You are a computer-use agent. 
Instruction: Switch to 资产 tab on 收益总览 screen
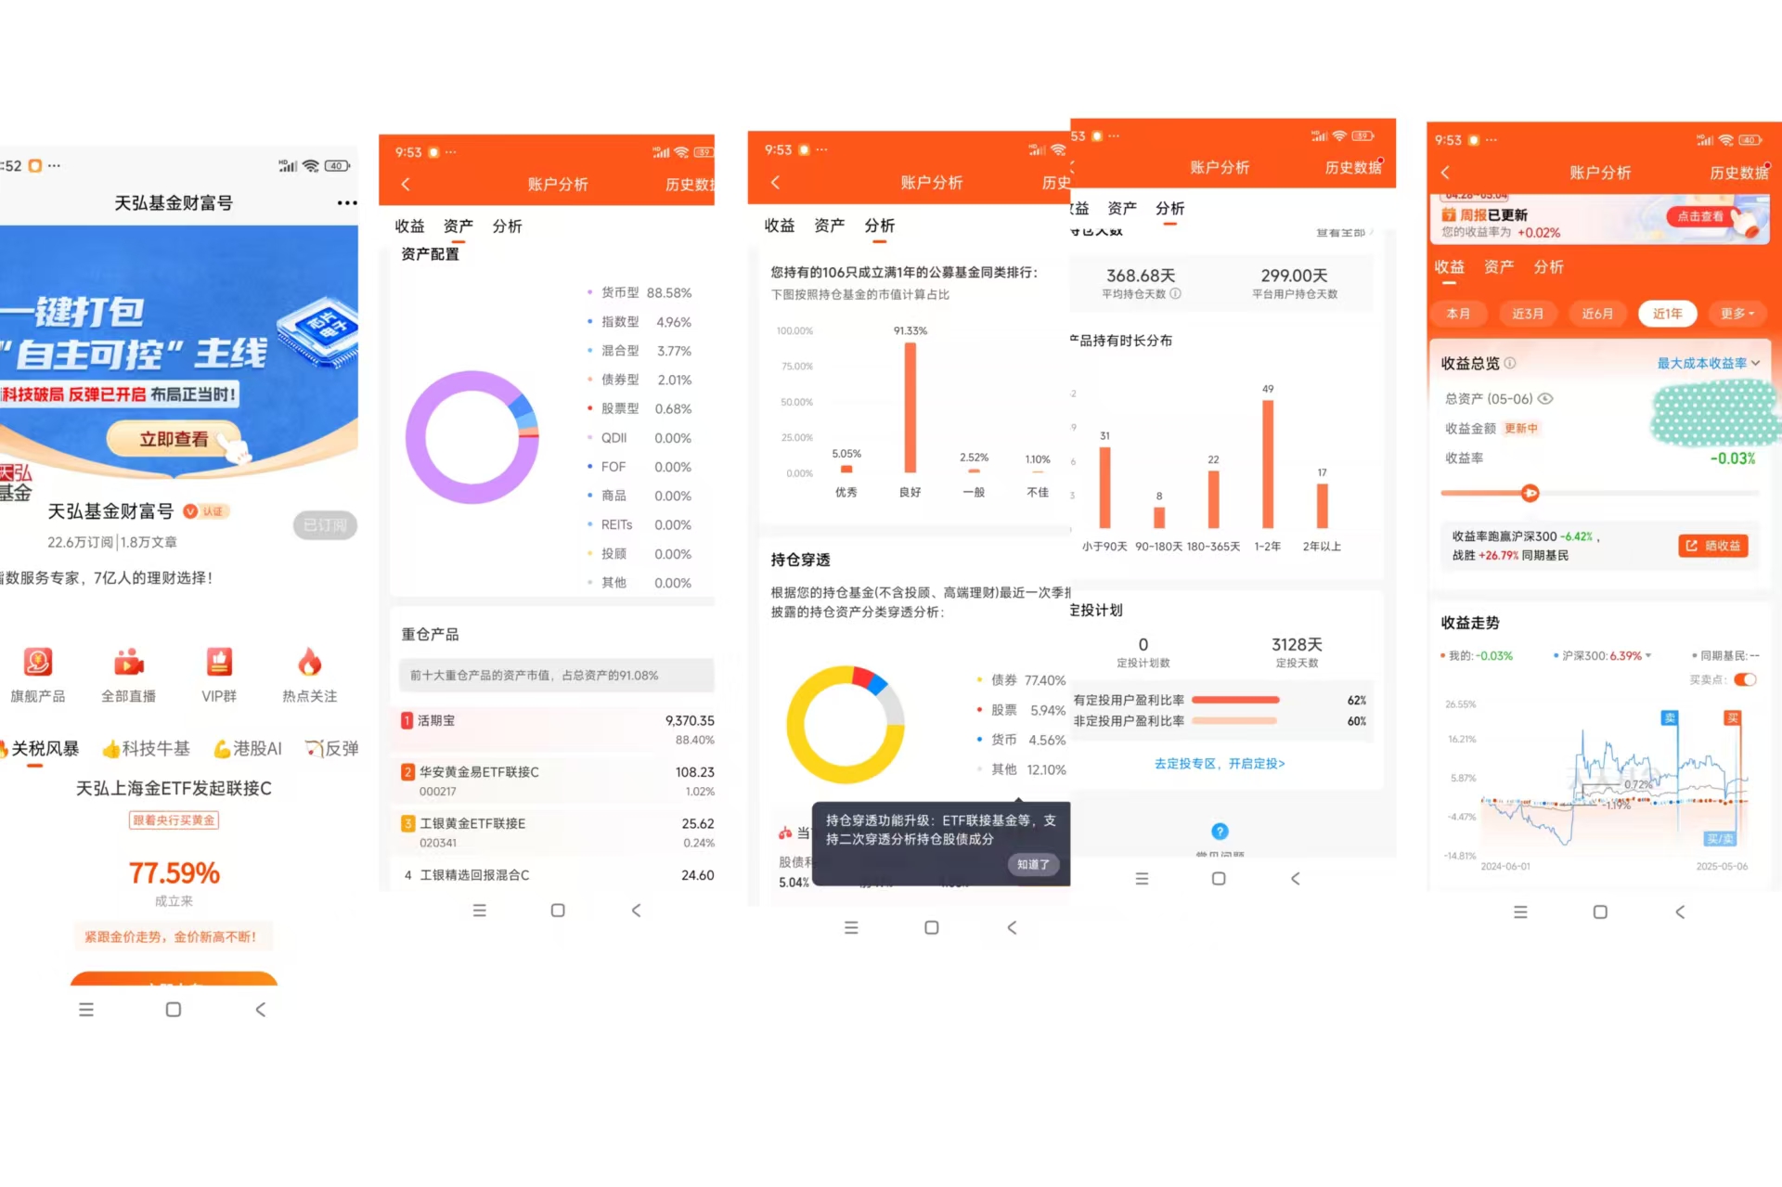[x=1498, y=266]
